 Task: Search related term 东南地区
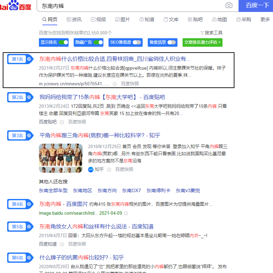(83, 190)
